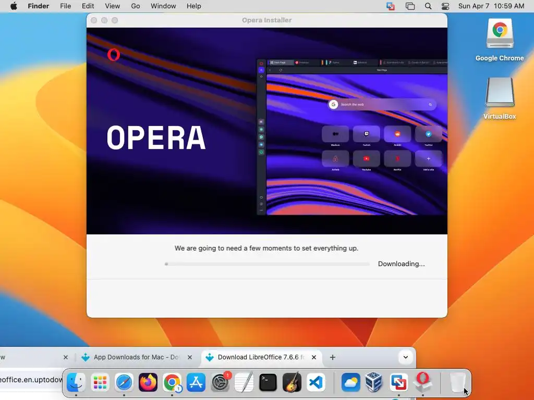The image size is (534, 400).
Task: Close the leftmost partially hidden browser tab
Action: tap(66, 357)
